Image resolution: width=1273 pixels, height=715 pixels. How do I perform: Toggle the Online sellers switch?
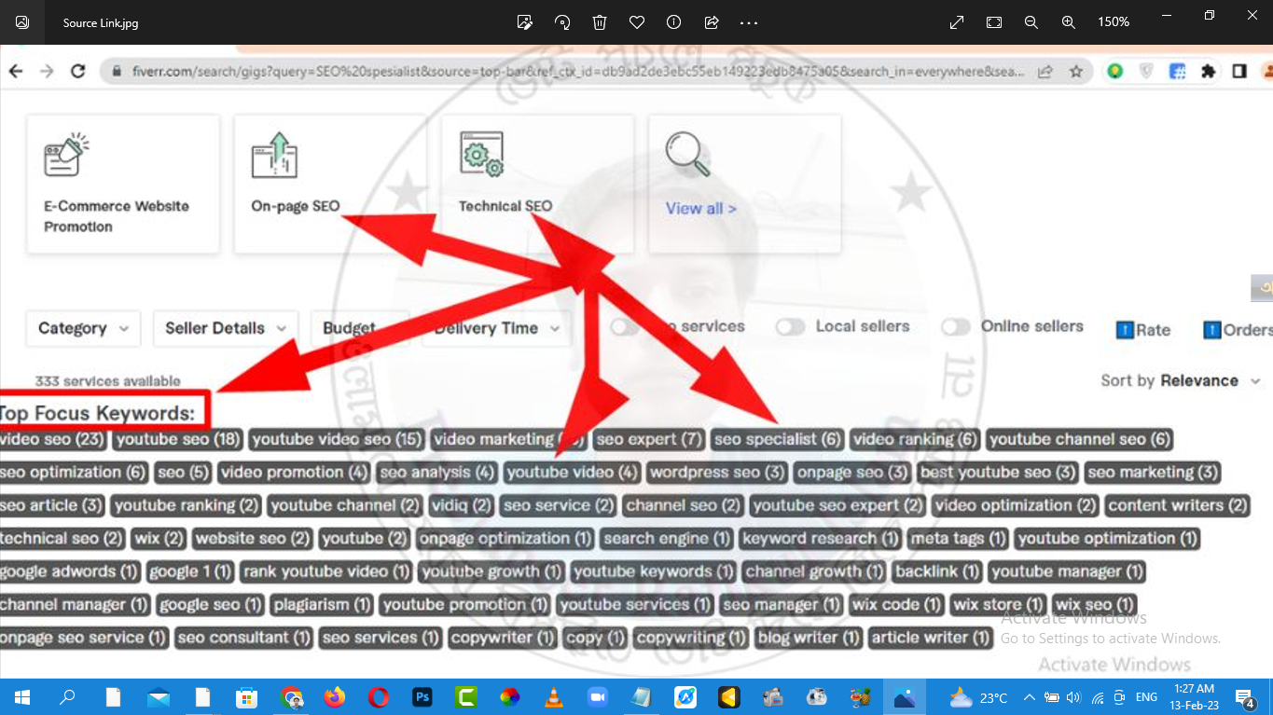click(956, 327)
